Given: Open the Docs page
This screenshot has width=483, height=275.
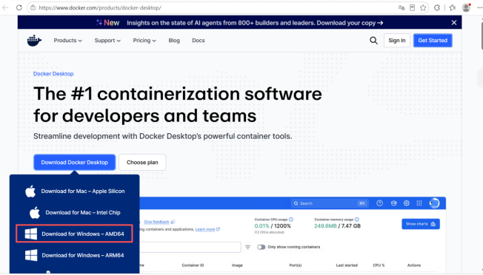Looking at the screenshot, I should point(199,41).
